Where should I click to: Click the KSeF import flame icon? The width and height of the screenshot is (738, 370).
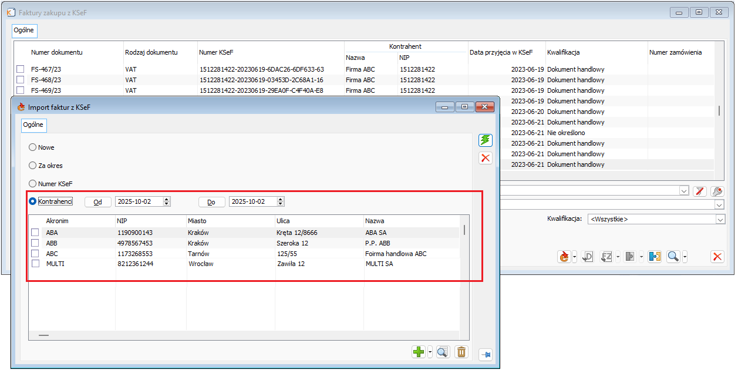pyautogui.click(x=565, y=257)
